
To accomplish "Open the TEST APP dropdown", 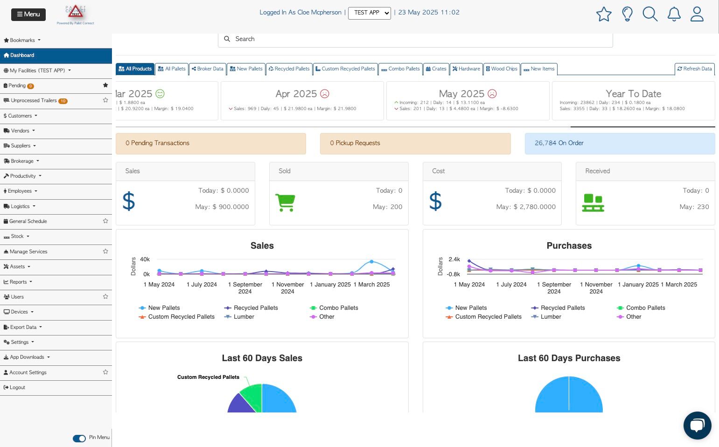I will [370, 13].
